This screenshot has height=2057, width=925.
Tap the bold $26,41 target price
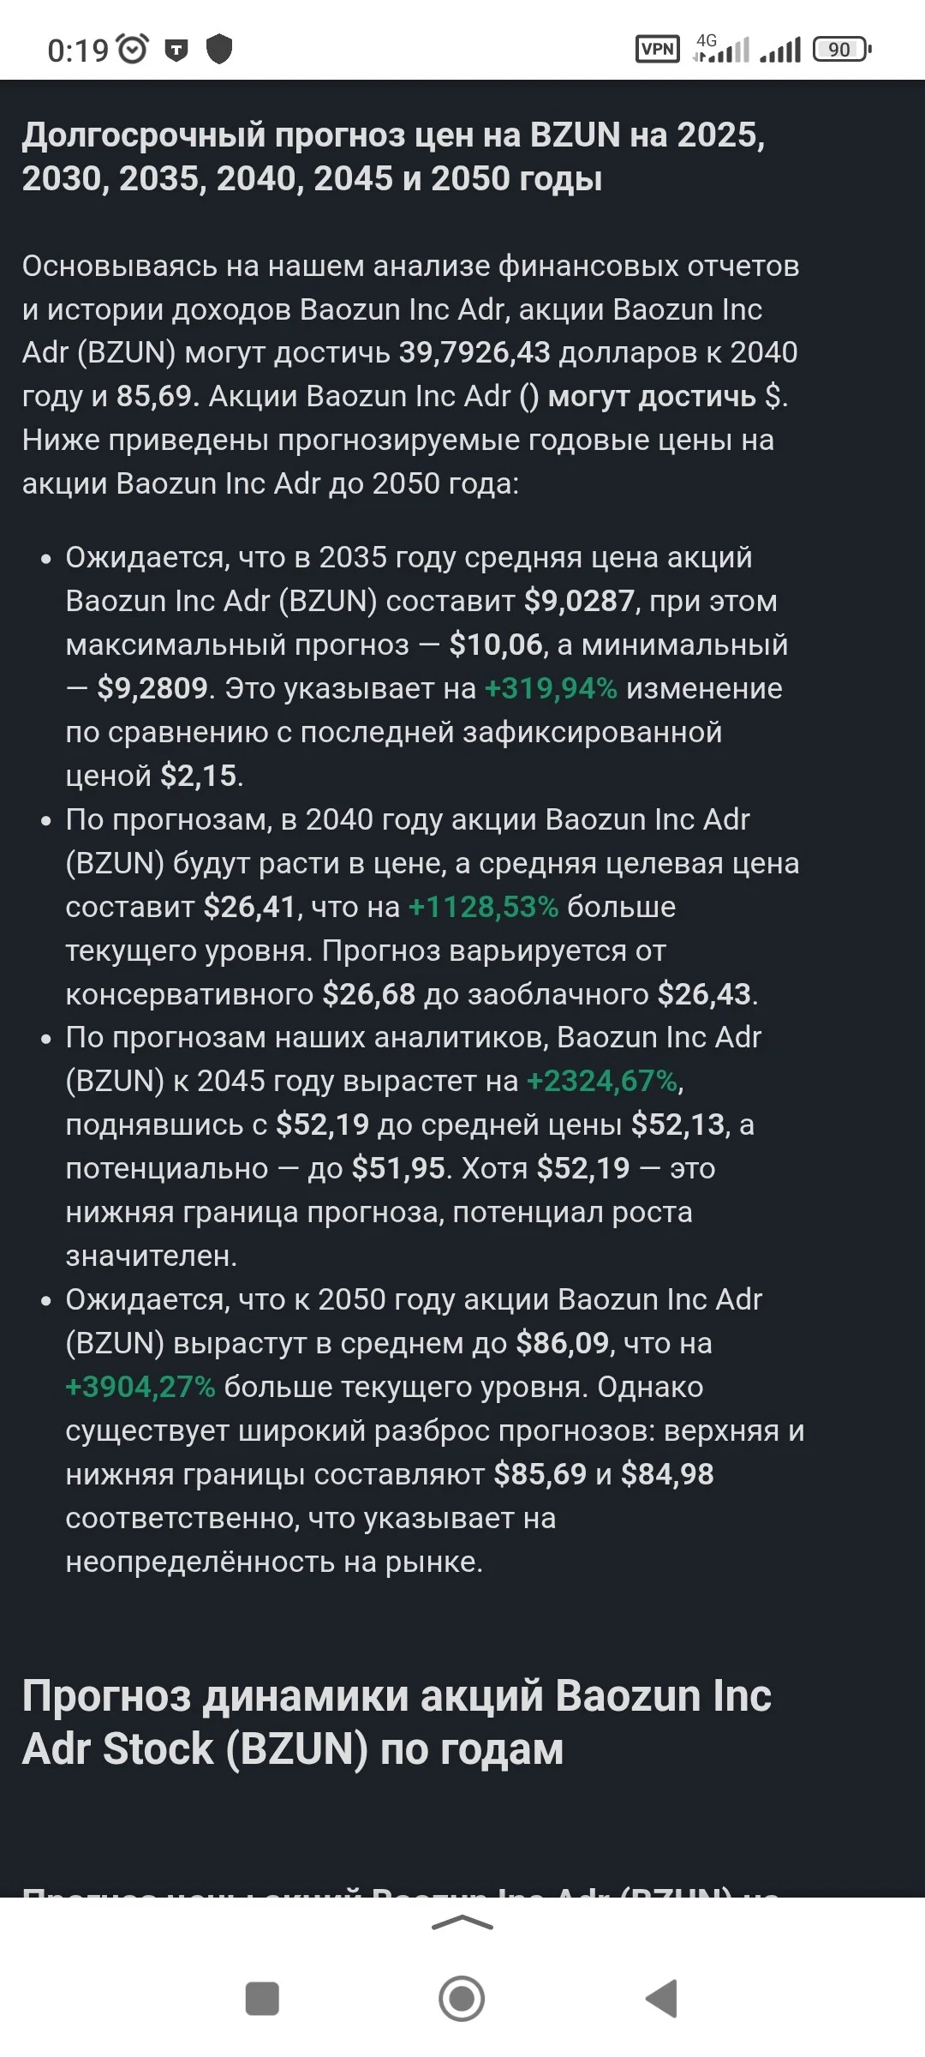tap(250, 907)
